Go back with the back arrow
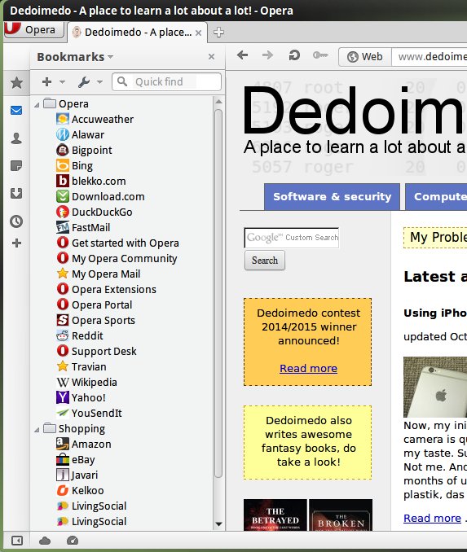This screenshot has height=552, width=467. point(243,55)
